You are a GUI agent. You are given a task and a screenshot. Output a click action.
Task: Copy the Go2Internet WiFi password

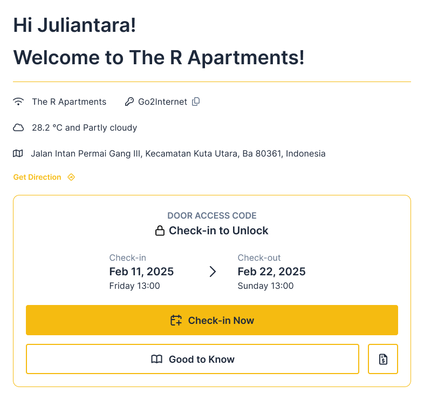[x=196, y=101]
